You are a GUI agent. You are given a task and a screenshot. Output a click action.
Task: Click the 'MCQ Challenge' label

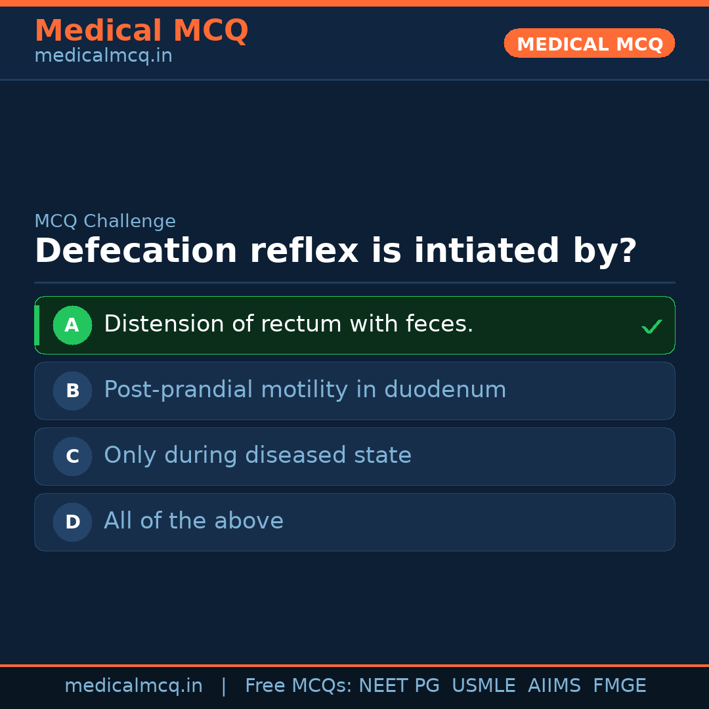pos(105,222)
